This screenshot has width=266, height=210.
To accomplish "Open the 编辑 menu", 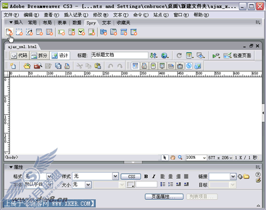I will coord(31,15).
